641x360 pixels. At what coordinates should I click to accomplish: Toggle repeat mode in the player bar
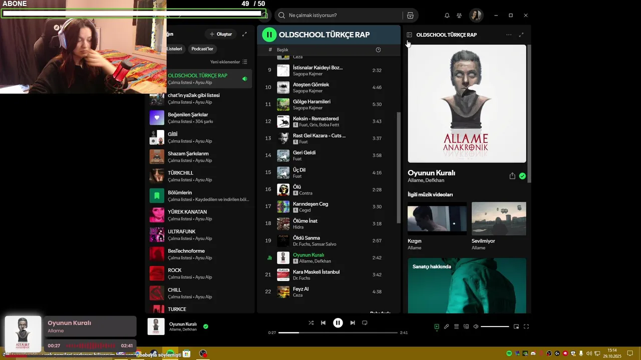[365, 323]
